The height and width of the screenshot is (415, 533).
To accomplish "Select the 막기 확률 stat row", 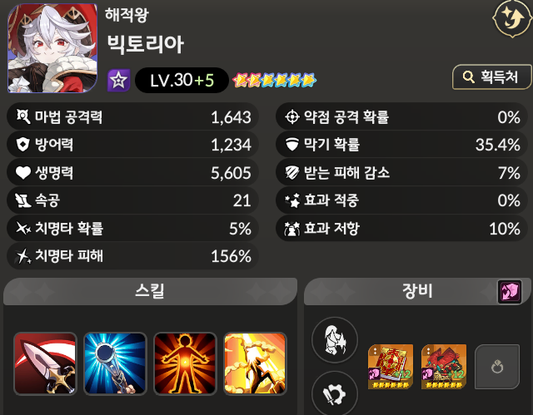I will tap(401, 145).
